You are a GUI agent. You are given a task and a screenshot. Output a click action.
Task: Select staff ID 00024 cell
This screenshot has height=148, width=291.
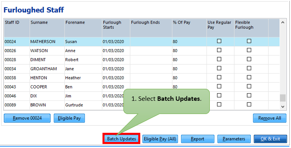click(x=17, y=42)
